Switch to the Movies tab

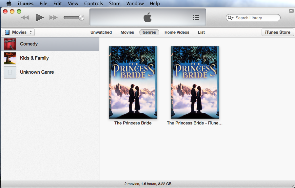click(128, 32)
